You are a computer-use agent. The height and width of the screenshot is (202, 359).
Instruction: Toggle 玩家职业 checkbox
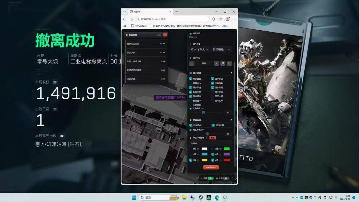(191, 88)
